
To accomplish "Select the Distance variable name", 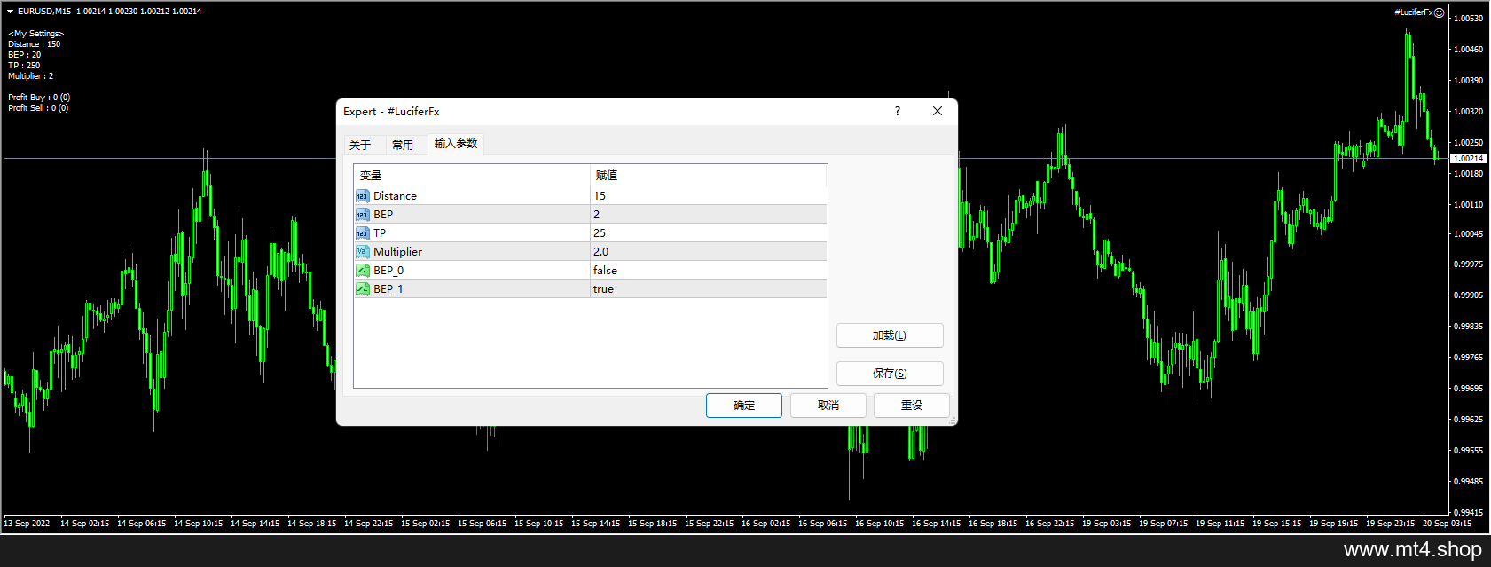I will point(395,196).
